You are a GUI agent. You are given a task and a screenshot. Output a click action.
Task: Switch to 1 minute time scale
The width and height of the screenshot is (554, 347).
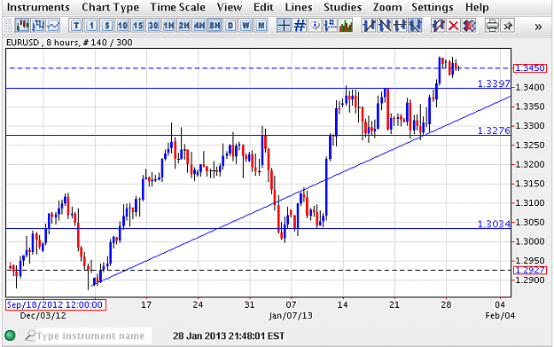coord(91,26)
